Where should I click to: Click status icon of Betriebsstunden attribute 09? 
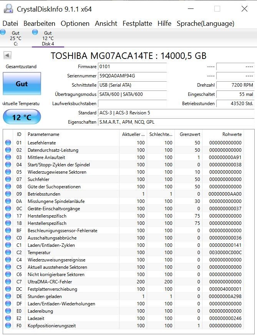(8, 194)
